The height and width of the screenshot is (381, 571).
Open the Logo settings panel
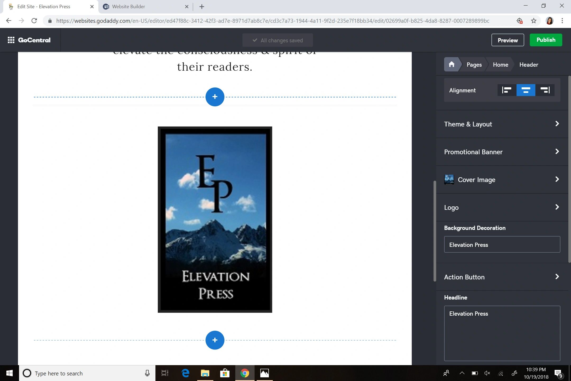[501, 207]
